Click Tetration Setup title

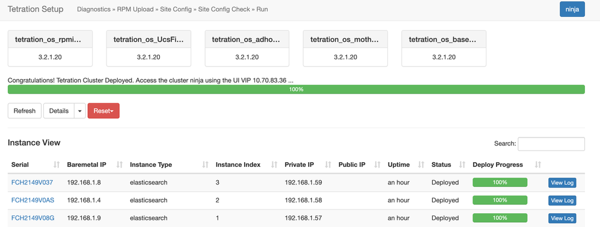coord(35,9)
